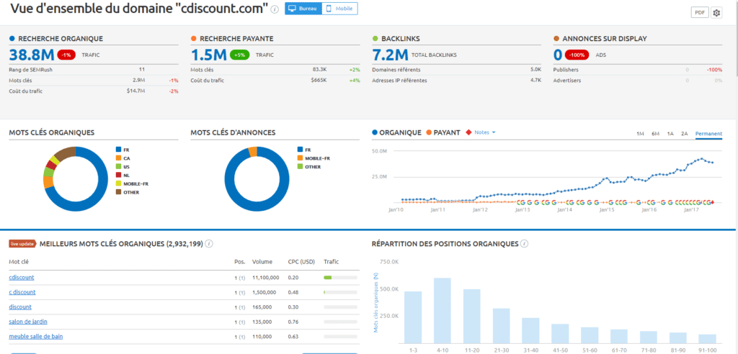Viewport: 738px width, 354px height.
Task: Select the 1A time range tab
Action: click(670, 134)
